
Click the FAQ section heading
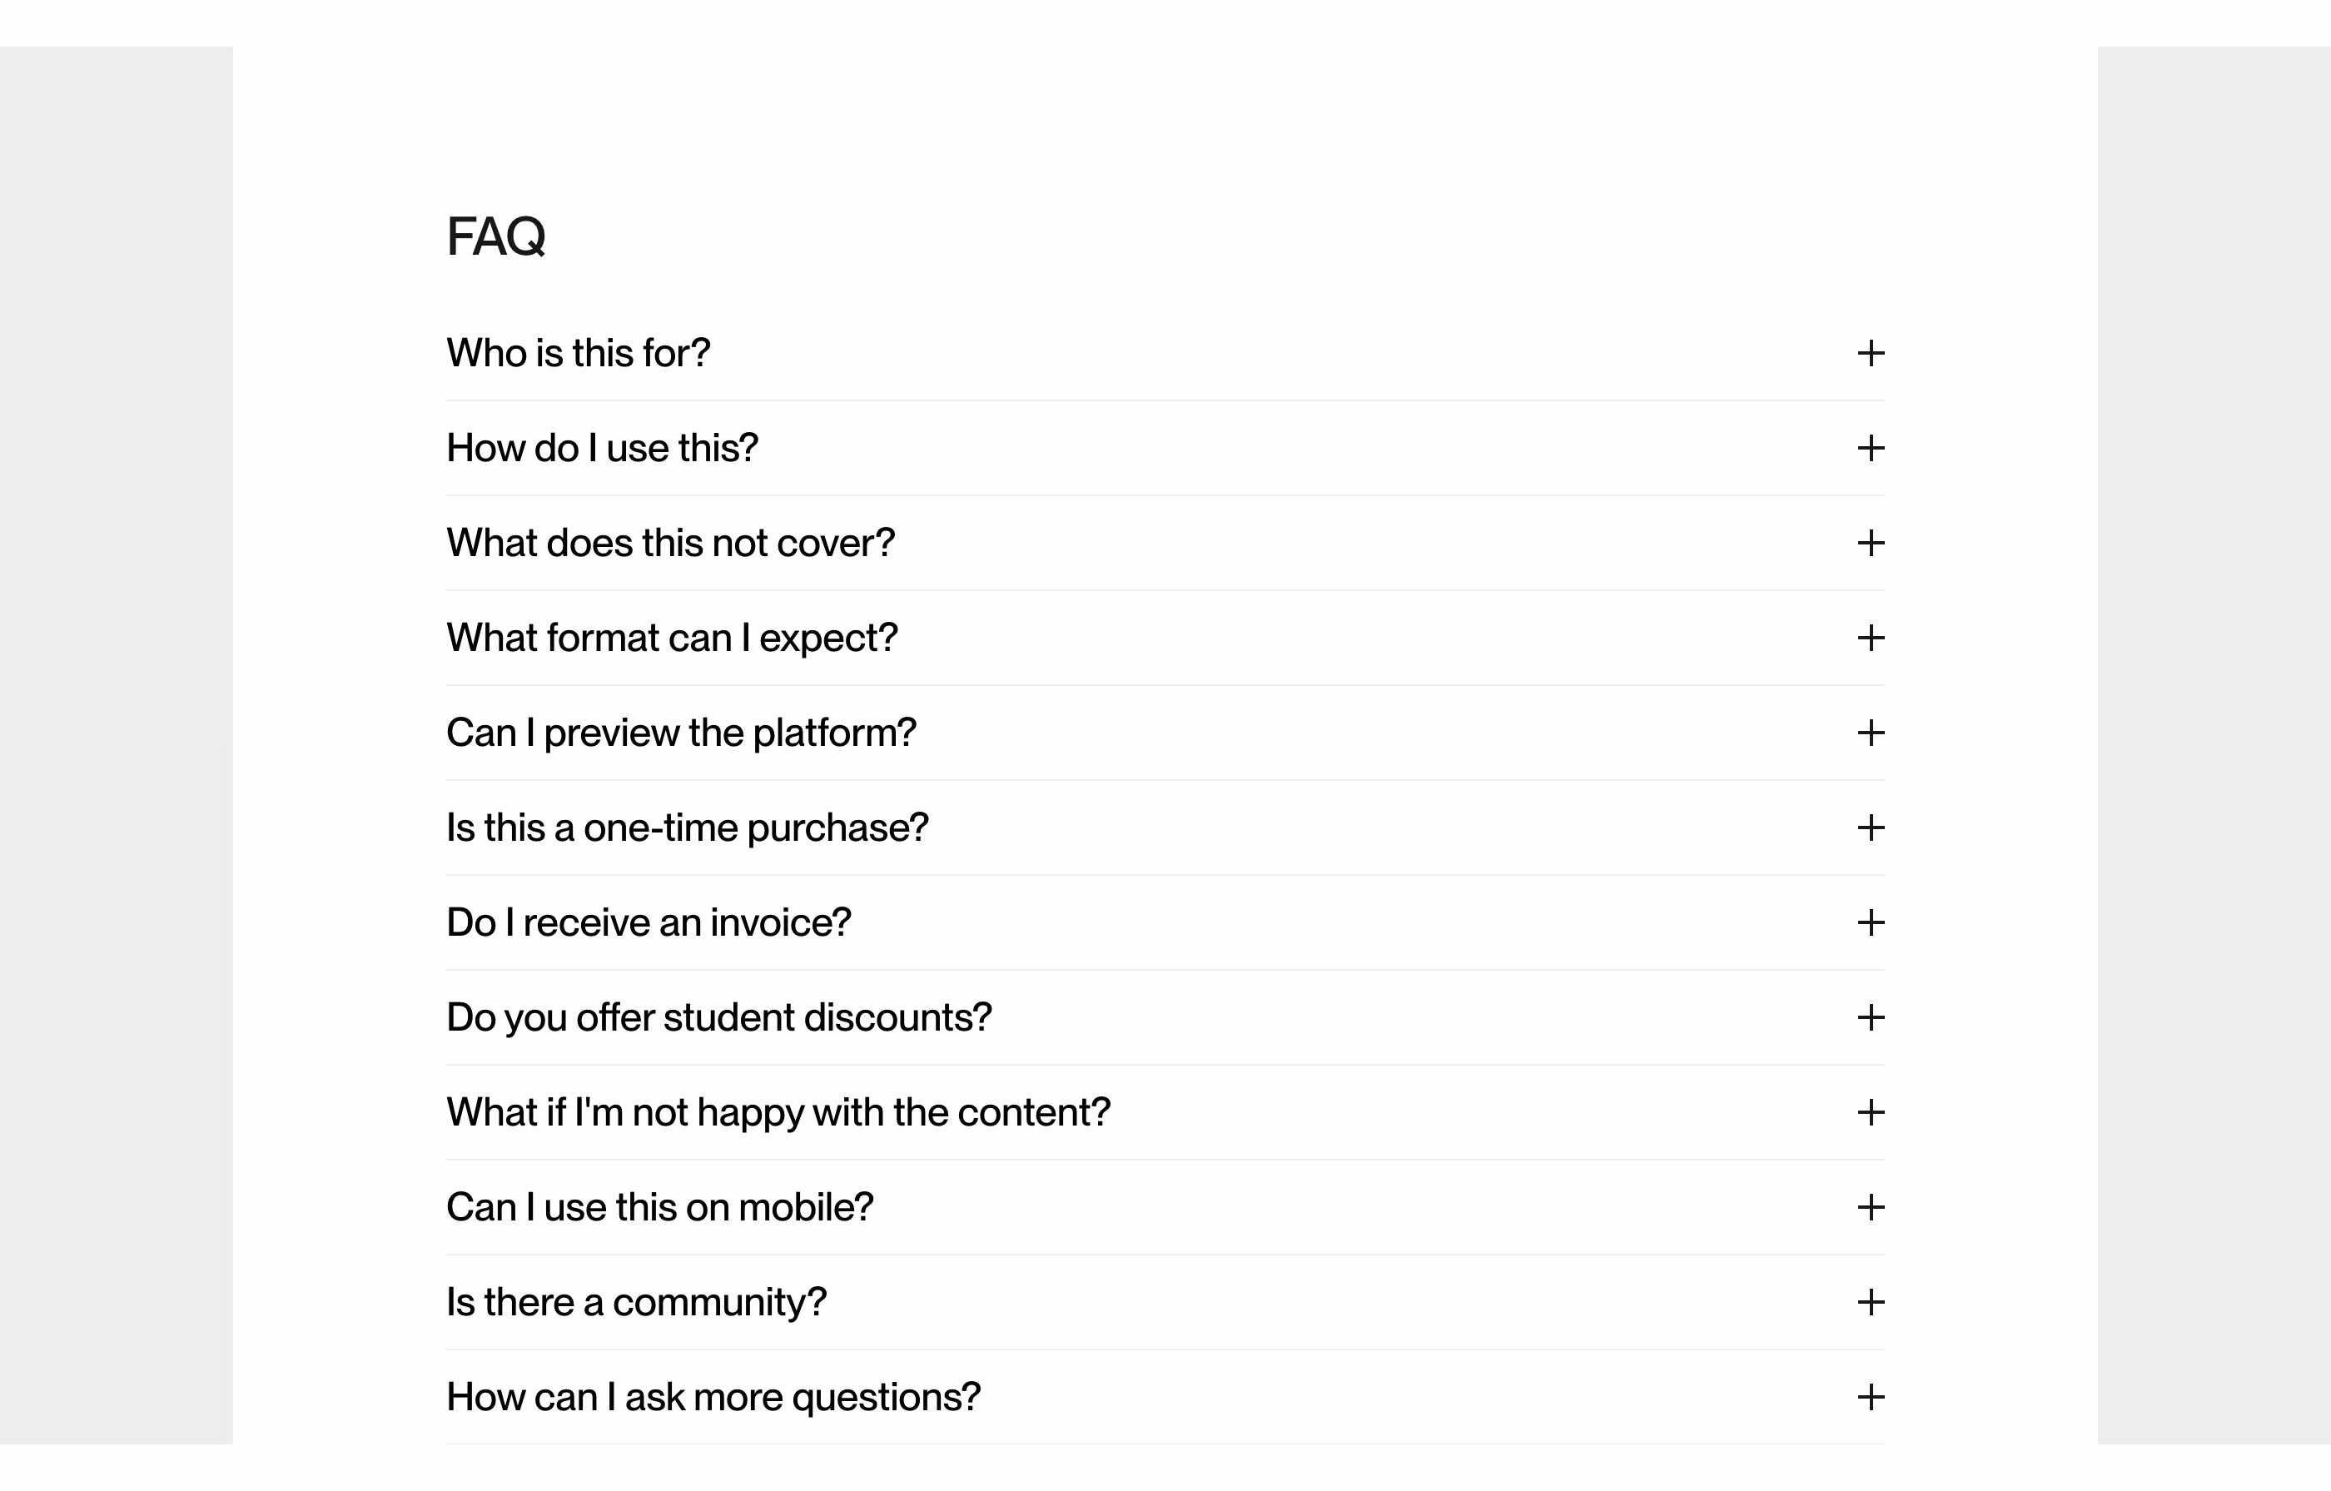tap(495, 237)
